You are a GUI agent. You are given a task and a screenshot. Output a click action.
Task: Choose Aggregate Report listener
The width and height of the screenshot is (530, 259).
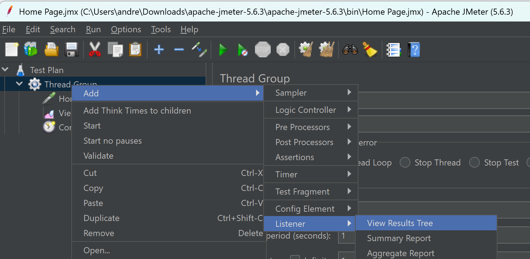tap(426, 253)
